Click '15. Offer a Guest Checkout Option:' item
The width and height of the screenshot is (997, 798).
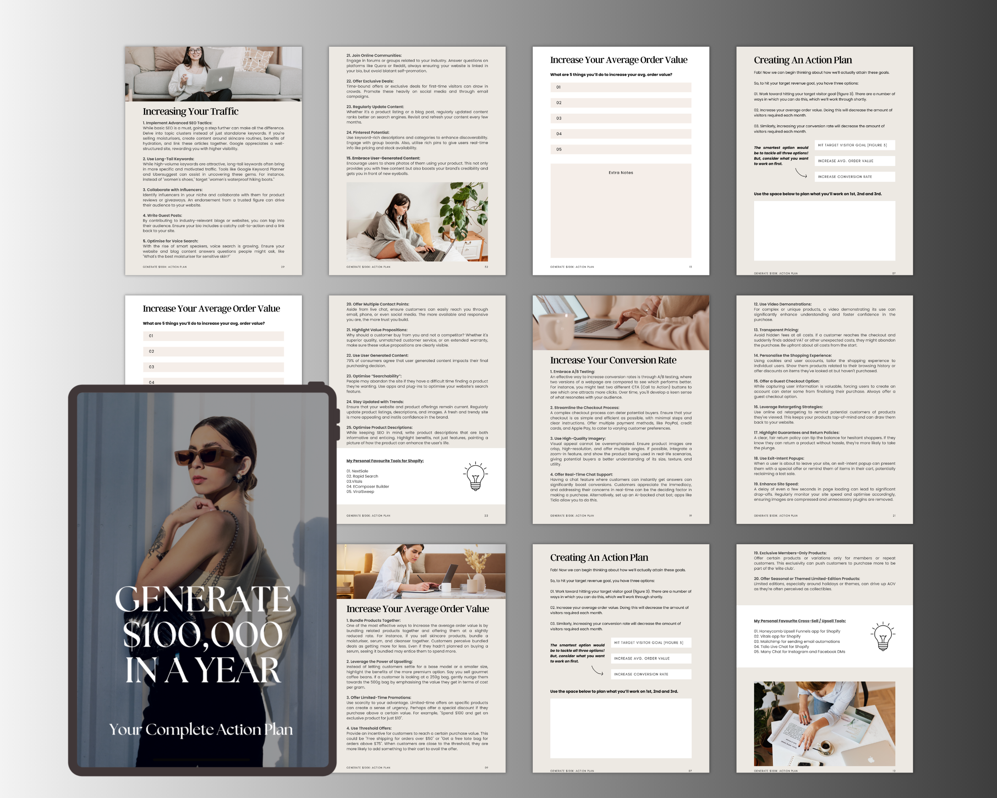click(x=786, y=381)
